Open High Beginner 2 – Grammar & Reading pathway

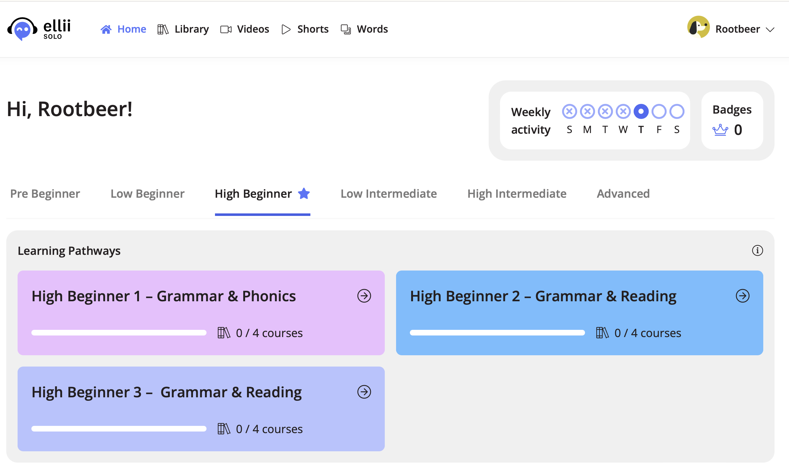pos(579,313)
